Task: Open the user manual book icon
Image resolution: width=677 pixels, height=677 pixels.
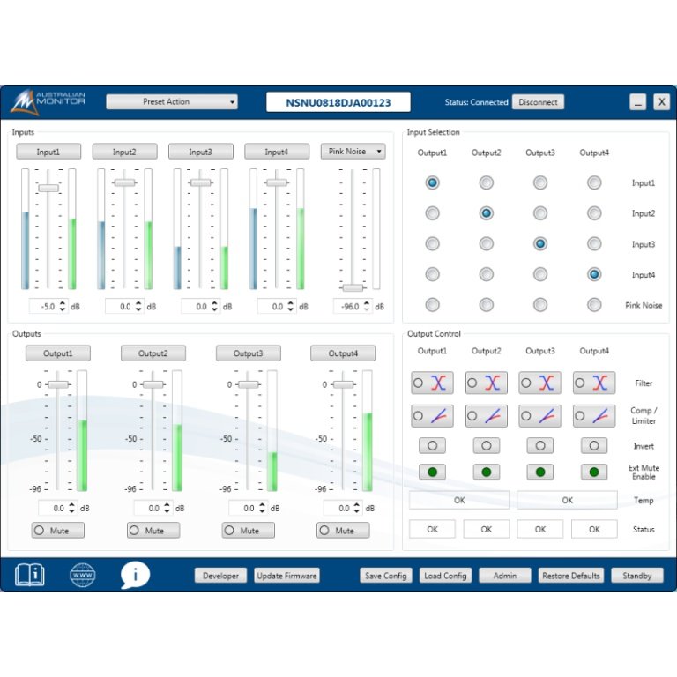Action: pyautogui.click(x=29, y=575)
